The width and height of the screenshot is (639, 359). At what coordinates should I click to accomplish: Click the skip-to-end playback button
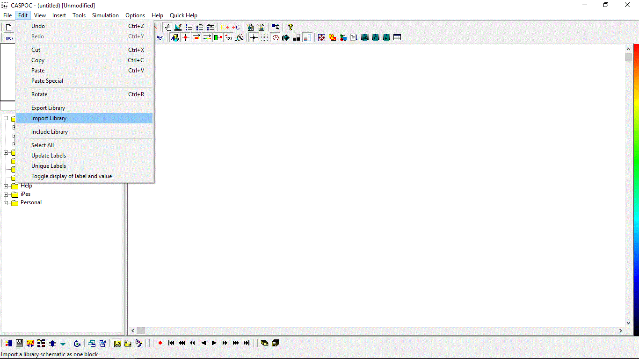pos(247,343)
